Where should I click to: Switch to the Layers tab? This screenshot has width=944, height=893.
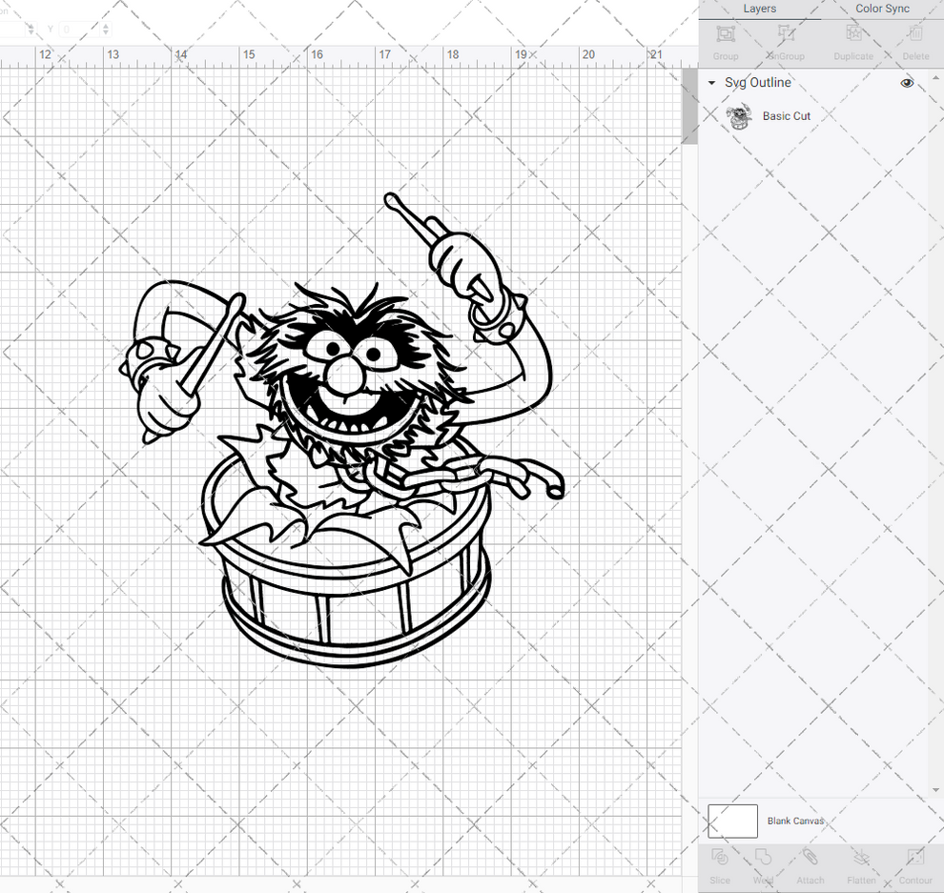pyautogui.click(x=760, y=9)
